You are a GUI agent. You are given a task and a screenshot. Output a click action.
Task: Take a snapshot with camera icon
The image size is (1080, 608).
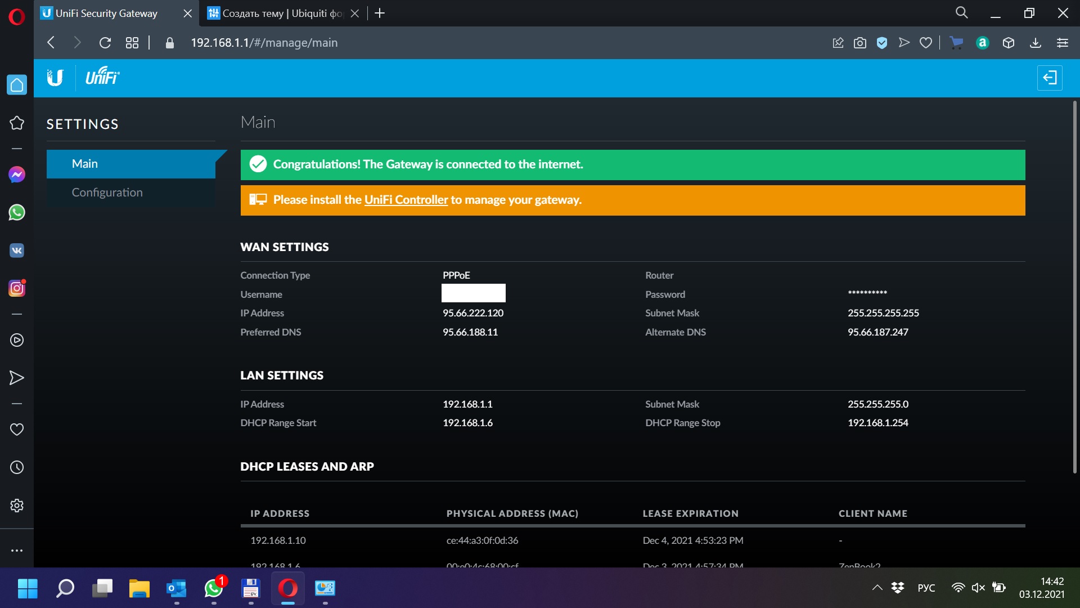859,43
